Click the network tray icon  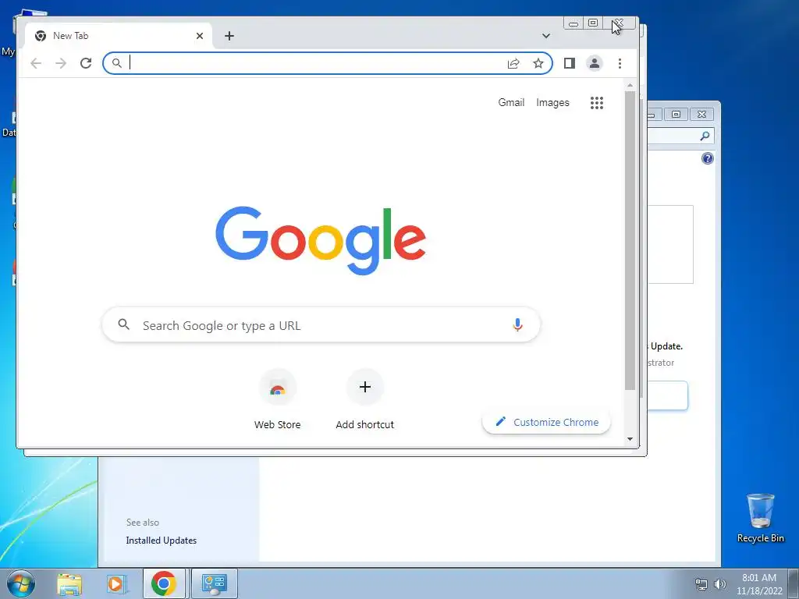point(701,584)
